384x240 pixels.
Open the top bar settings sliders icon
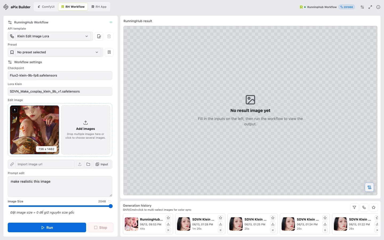click(362, 7)
